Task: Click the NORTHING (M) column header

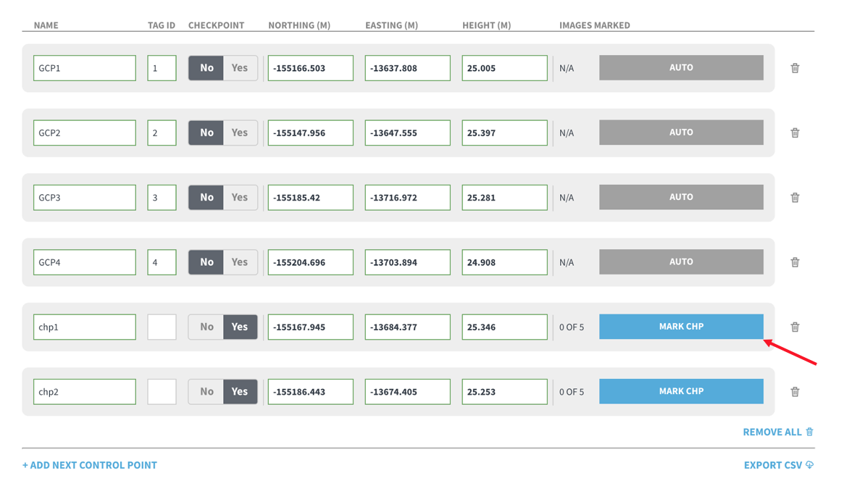Action: [299, 25]
